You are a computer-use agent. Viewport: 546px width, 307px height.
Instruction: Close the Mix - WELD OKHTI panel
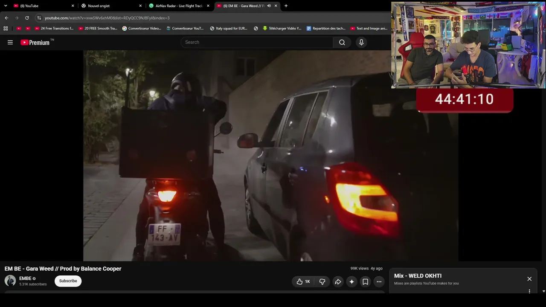529,279
